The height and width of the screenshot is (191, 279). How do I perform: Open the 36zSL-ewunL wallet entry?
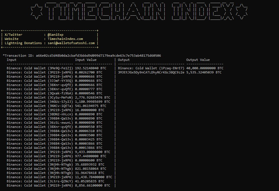[x=37, y=122]
